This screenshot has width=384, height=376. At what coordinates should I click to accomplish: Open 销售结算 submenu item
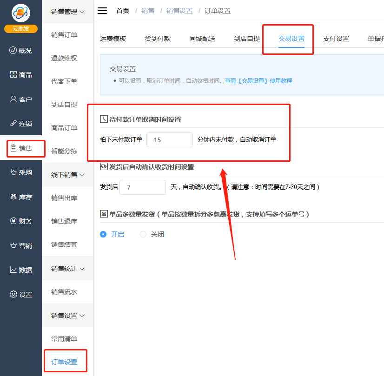[x=64, y=244]
